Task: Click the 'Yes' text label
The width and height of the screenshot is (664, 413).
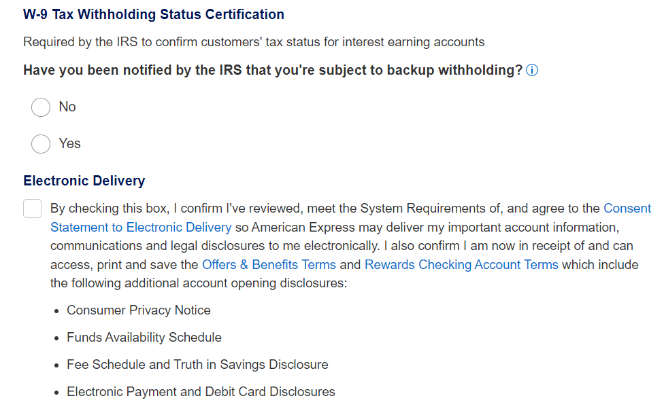Action: pyautogui.click(x=69, y=144)
